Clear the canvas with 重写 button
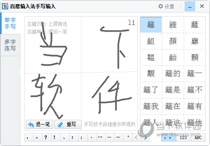The image size is (210, 146). 68,125
